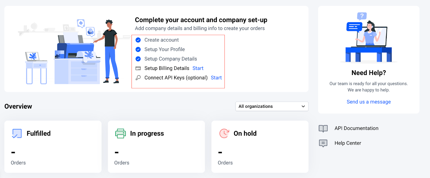
Task: Click the On hold clock icon
Action: coord(224,133)
